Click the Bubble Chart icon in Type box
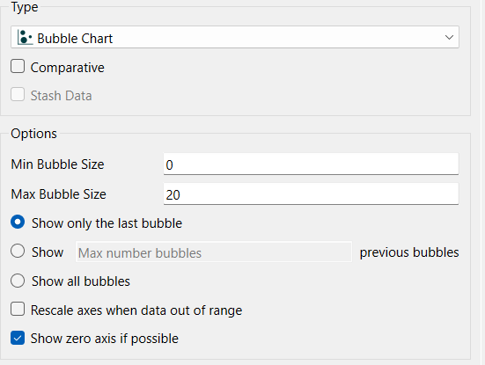 pyautogui.click(x=25, y=38)
